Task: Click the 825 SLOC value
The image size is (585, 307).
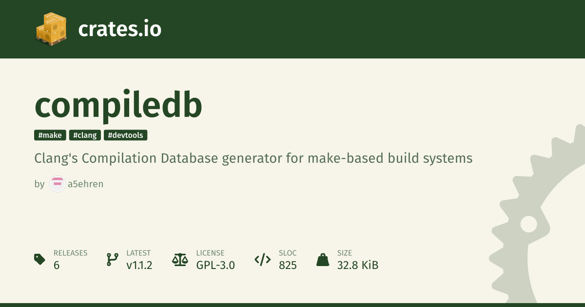Action: coord(288,265)
